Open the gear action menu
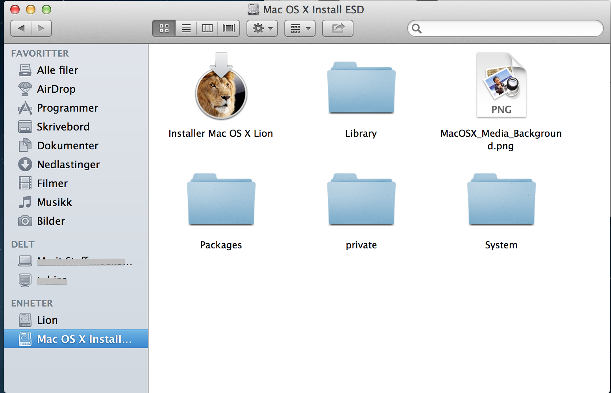Viewport: 611px width, 393px height. (262, 28)
